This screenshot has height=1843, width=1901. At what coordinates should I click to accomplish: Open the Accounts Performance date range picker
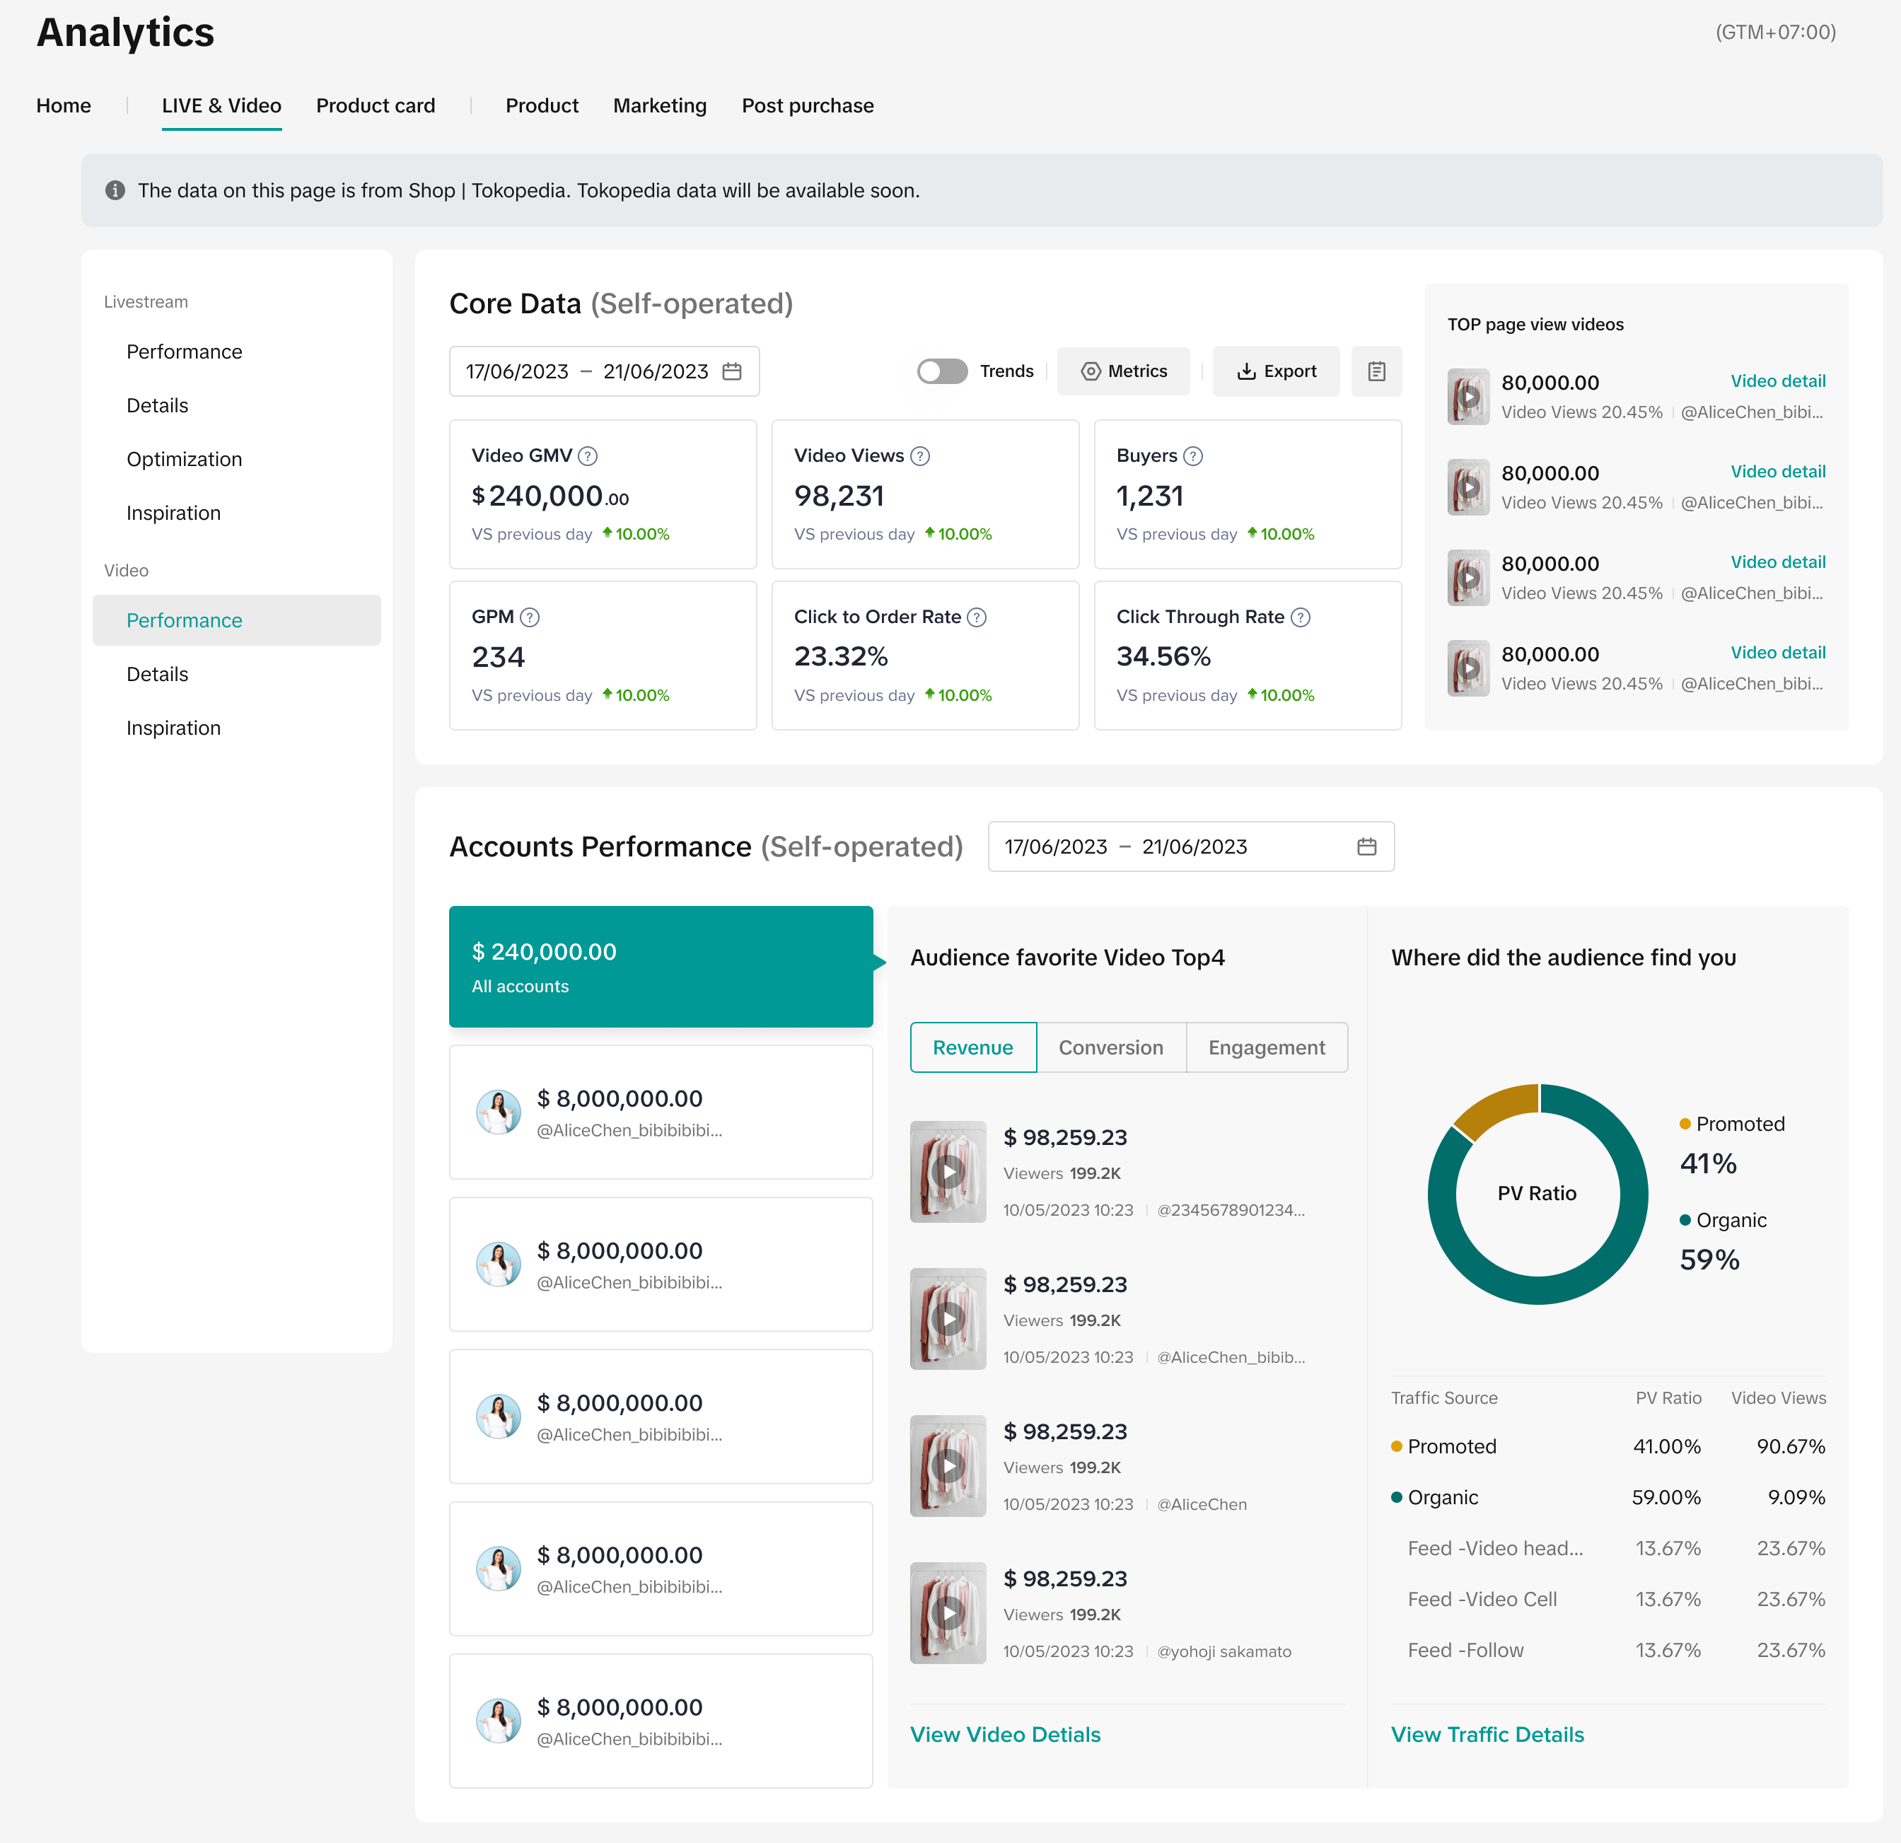pos(1190,847)
